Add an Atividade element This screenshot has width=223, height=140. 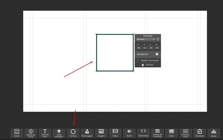pos(200,133)
